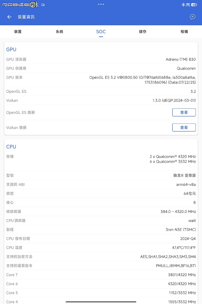Viewport: 202px width, 304px height.
Task: Switch to the 相機 tab
Action: coord(184,32)
